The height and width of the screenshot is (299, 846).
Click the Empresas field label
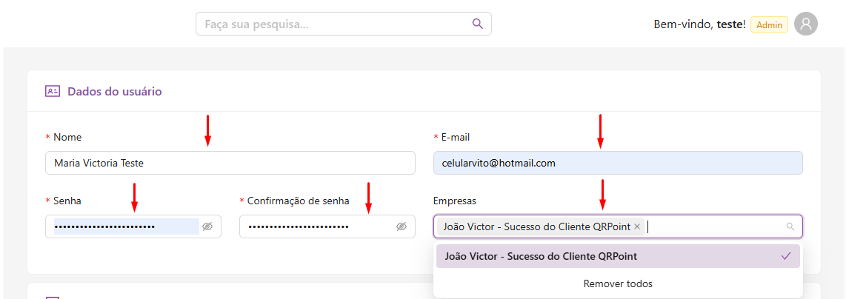click(455, 201)
